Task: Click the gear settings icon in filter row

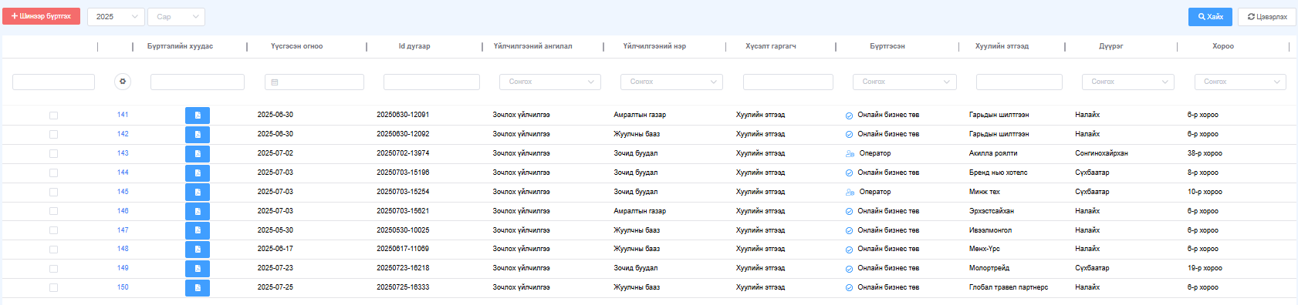Action: pos(122,82)
